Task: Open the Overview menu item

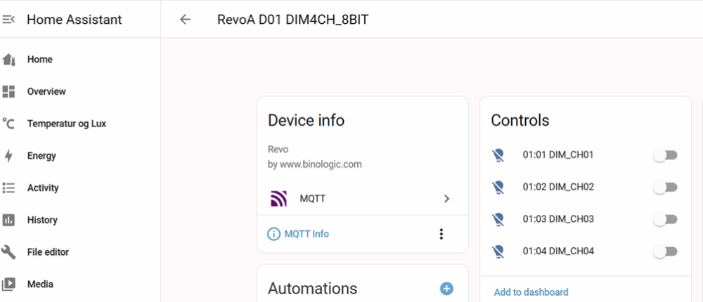Action: (46, 91)
